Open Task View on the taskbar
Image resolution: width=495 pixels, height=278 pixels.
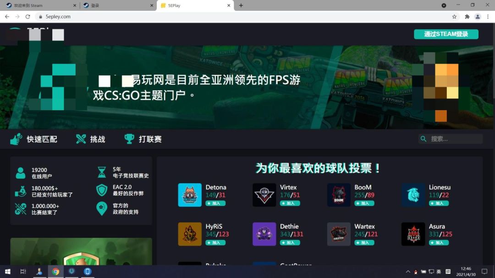(23, 272)
